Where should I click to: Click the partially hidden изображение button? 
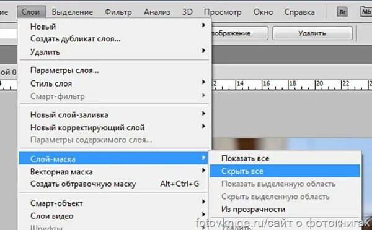(239, 33)
